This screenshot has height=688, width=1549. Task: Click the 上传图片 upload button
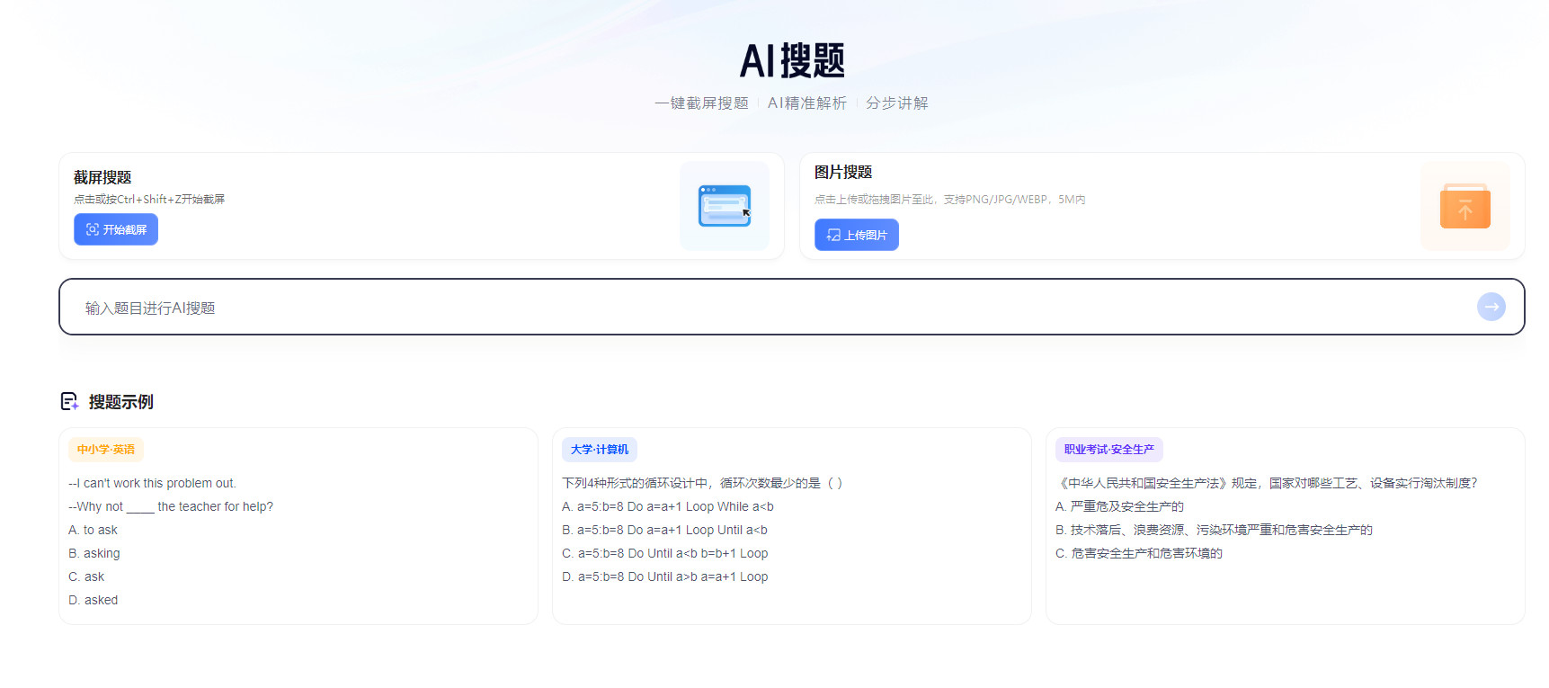tap(856, 235)
